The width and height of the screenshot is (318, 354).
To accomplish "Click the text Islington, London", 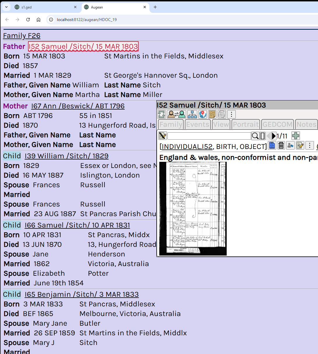I will tap(110, 175).
